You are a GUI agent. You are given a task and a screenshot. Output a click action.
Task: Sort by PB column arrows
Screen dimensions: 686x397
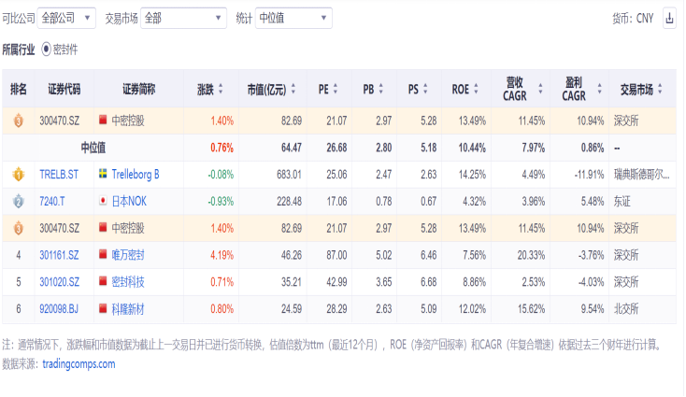380,89
